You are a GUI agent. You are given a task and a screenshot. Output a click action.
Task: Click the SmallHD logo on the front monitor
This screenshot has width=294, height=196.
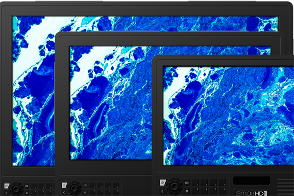pyautogui.click(x=251, y=193)
